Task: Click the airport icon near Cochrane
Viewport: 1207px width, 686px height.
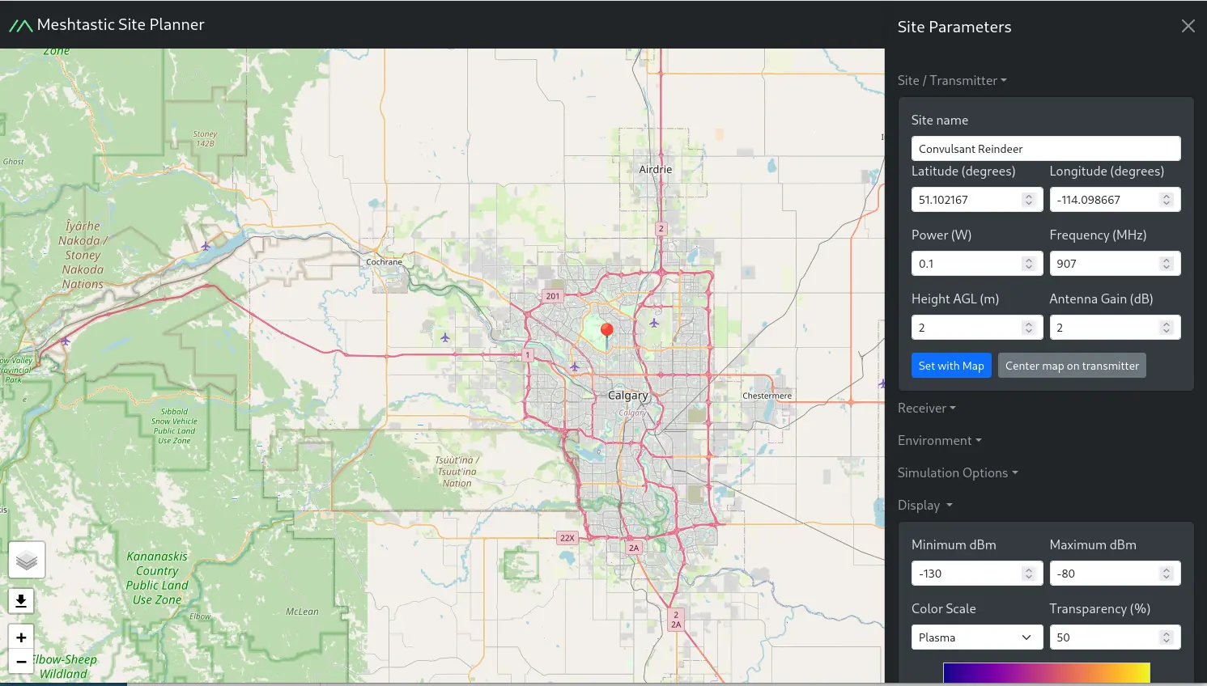Action: click(x=444, y=337)
